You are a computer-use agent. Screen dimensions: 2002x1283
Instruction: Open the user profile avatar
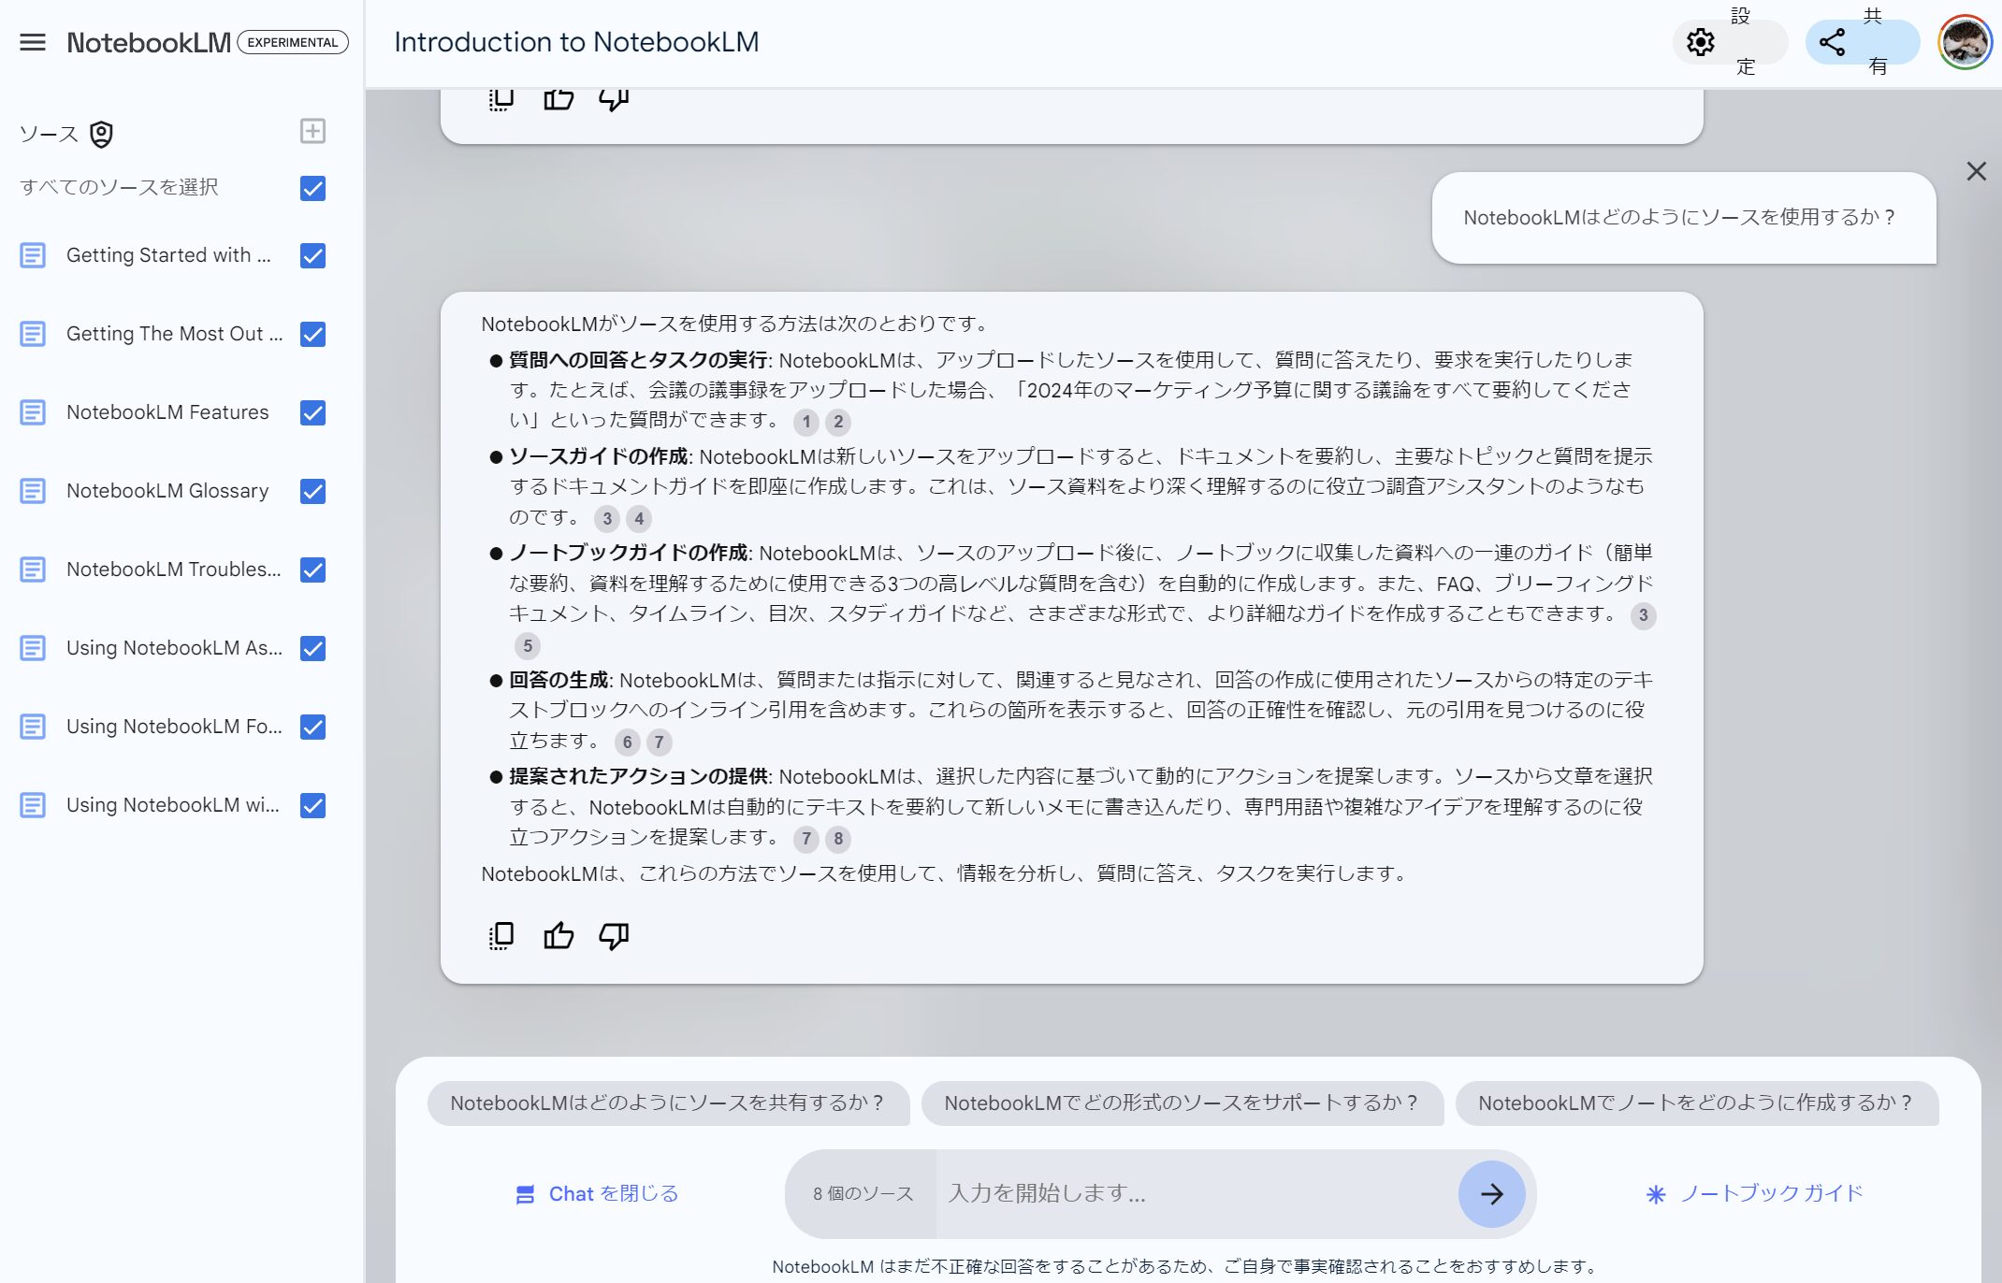point(1965,42)
